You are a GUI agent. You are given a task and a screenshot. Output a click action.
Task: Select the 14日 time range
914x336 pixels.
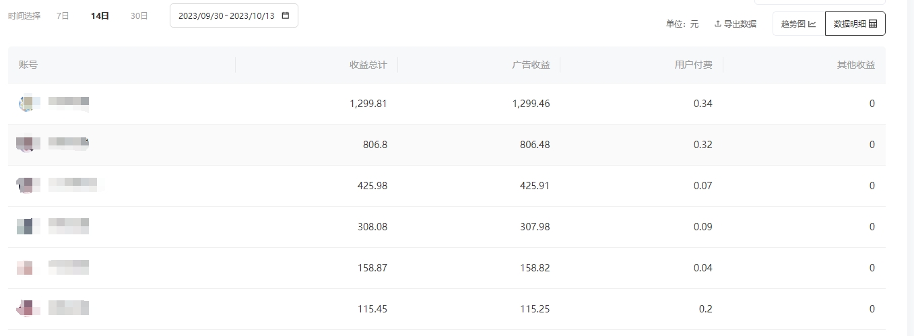point(100,15)
